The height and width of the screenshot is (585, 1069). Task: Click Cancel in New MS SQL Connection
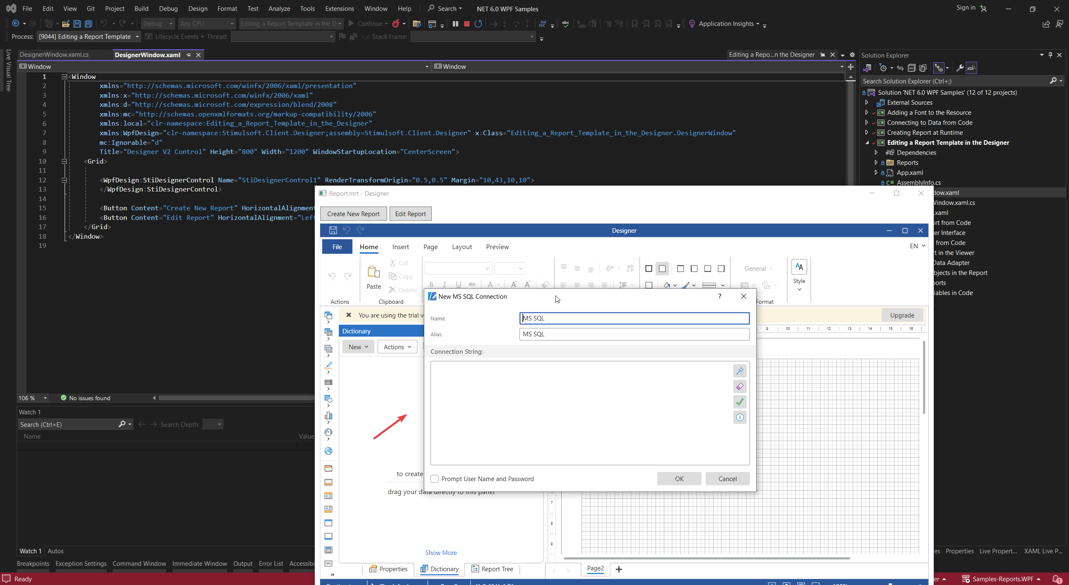pos(727,479)
